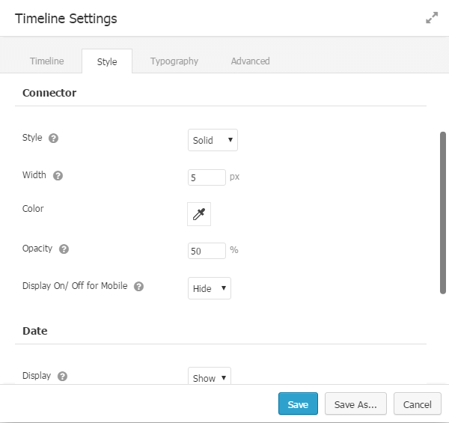Viewport: 449px width, 423px height.
Task: Open the Show date display dropdown
Action: coord(209,377)
